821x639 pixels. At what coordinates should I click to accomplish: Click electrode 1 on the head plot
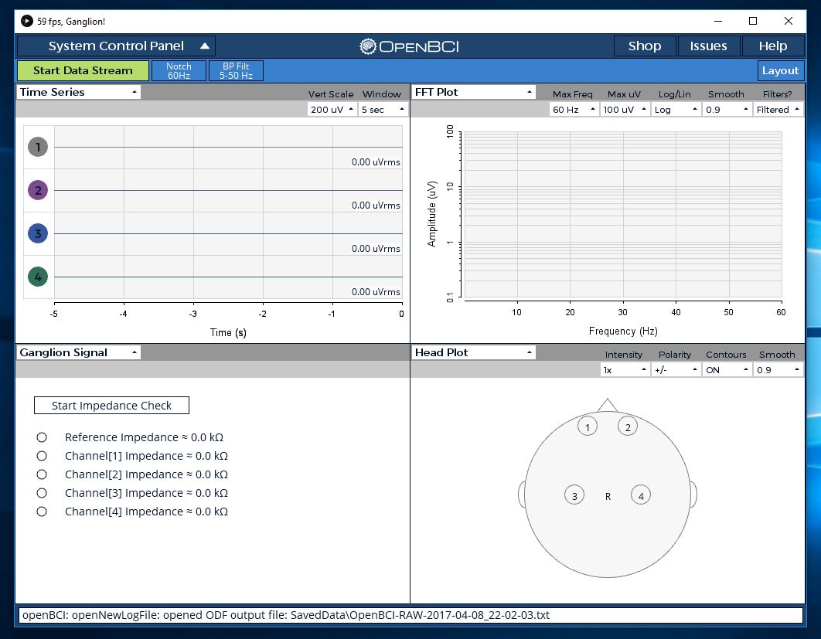point(588,426)
